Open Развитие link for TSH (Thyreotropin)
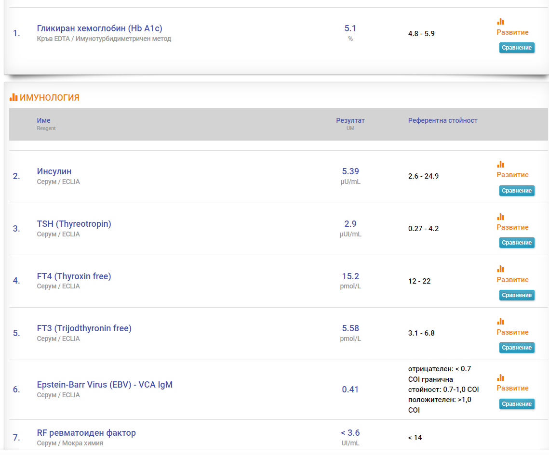Viewport: 549px width, 455px height. [512, 227]
